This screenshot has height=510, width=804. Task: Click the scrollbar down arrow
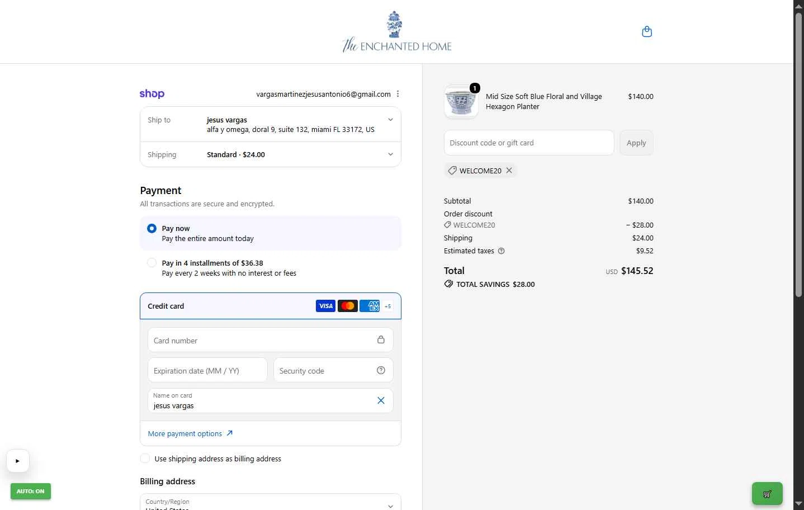point(799,504)
